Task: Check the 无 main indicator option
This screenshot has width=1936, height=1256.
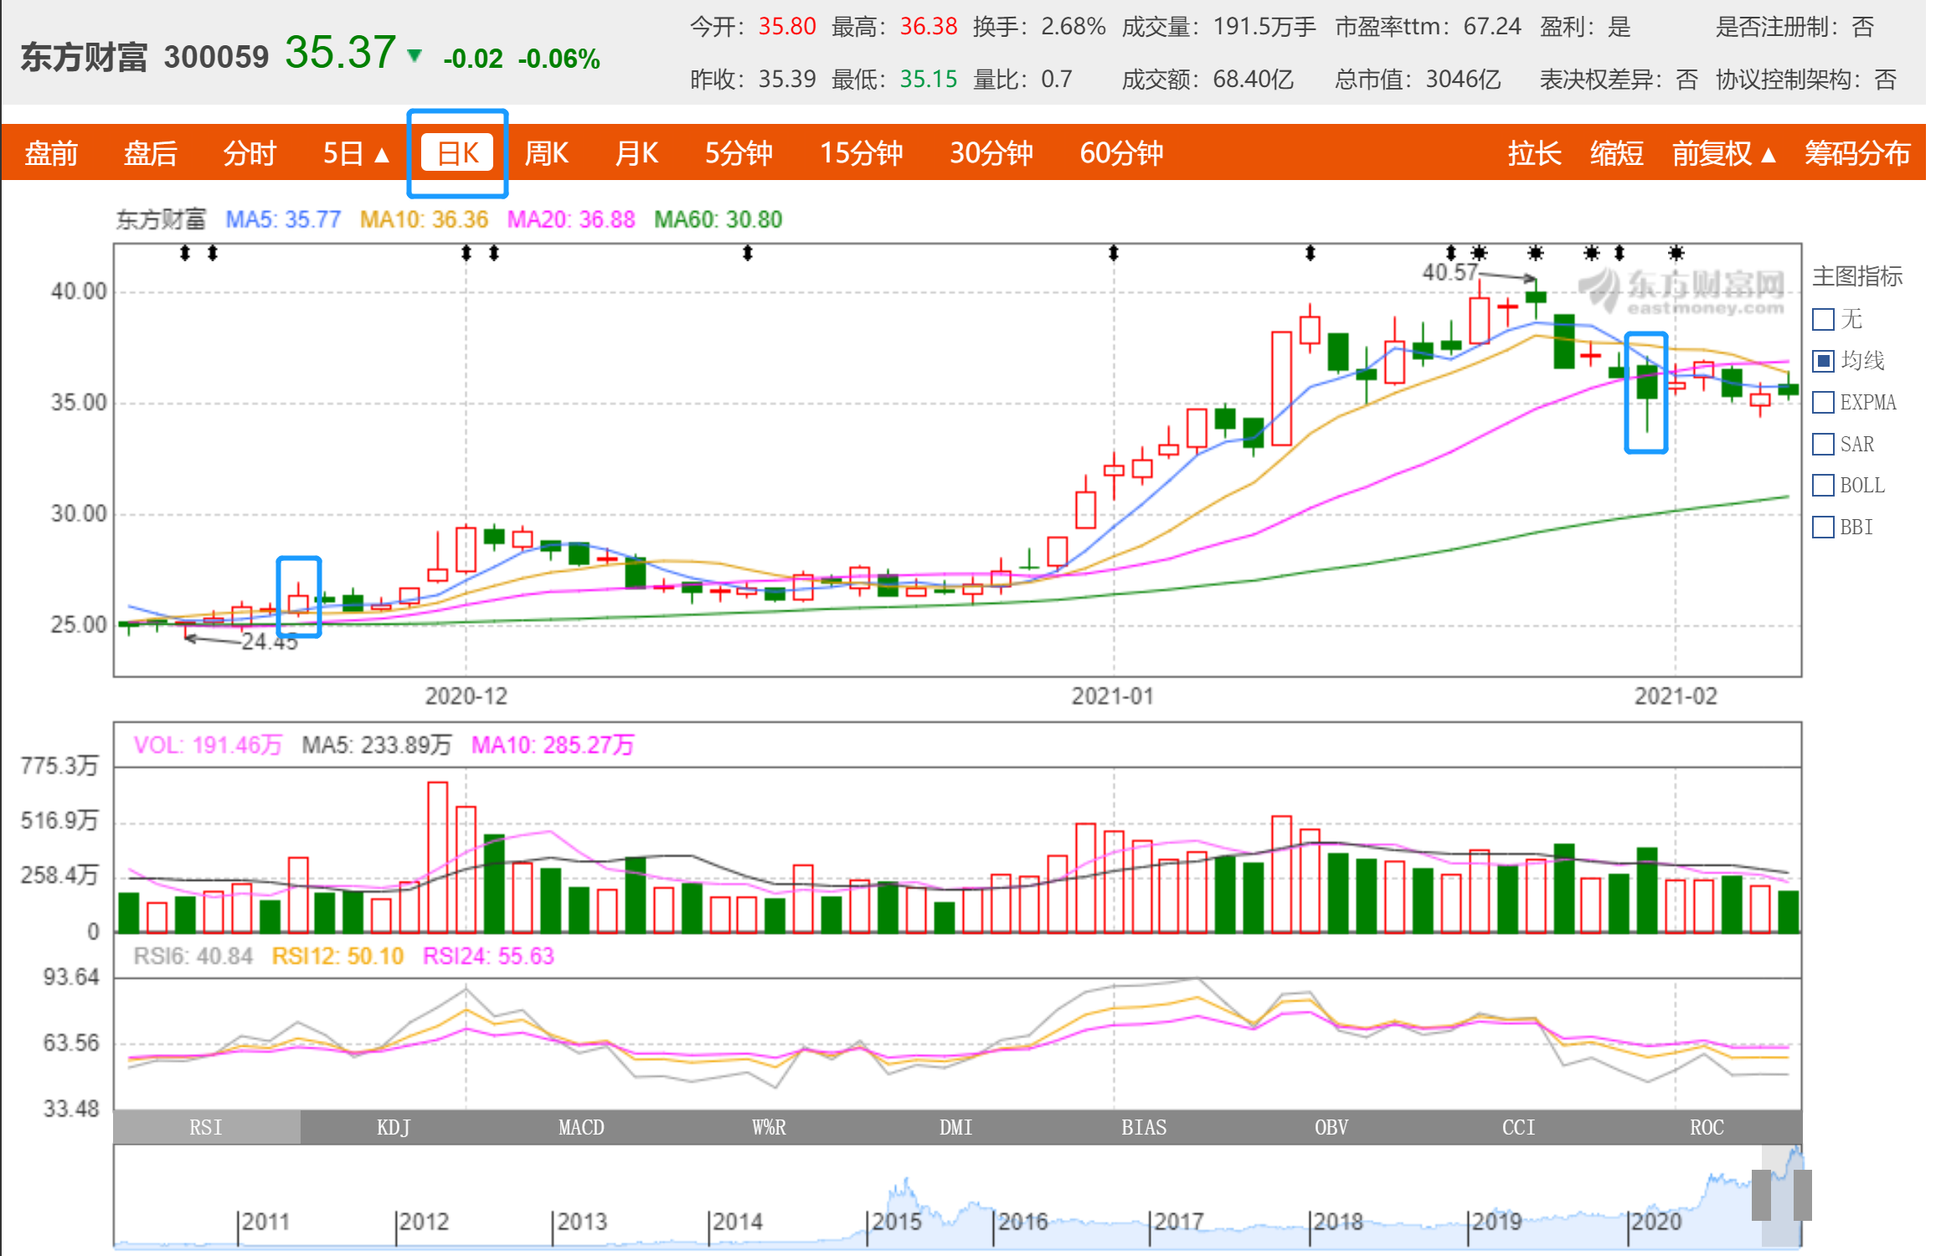Action: [1823, 319]
